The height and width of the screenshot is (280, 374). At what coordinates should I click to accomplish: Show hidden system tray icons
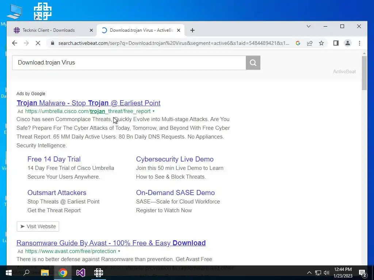[309, 273]
